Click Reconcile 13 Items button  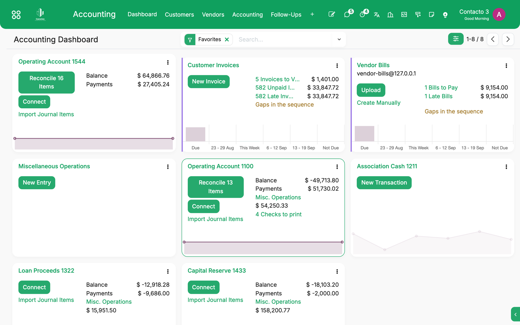(216, 187)
